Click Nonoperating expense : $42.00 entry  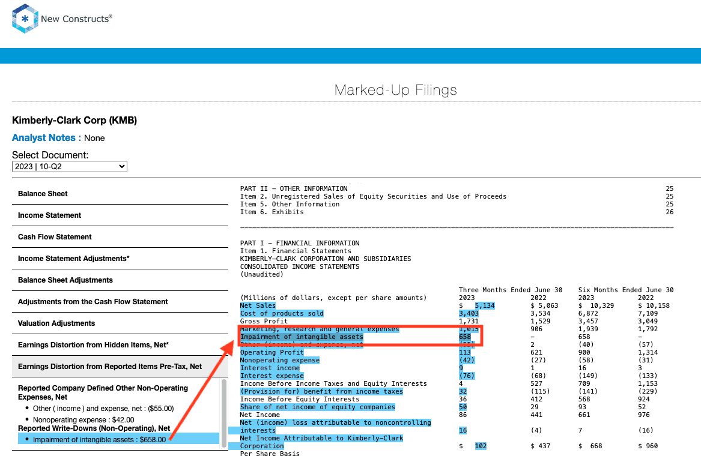pos(83,420)
